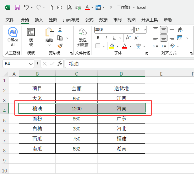Expand the paste options arrow under 粘贴
This screenshot has width=194, height=174.
49,45
